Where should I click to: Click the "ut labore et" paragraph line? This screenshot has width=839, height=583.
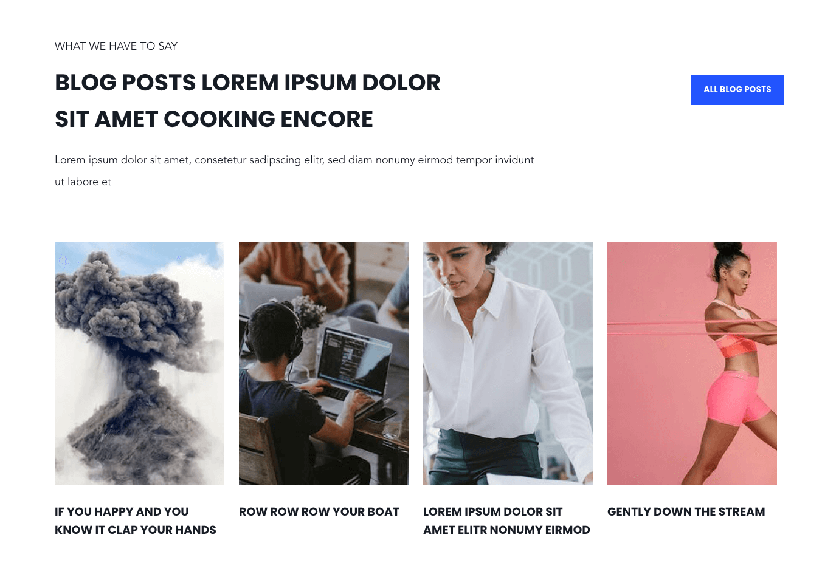coord(83,182)
